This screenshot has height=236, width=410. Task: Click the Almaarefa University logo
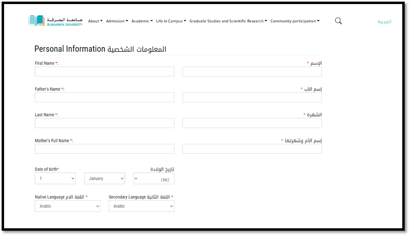click(x=55, y=21)
